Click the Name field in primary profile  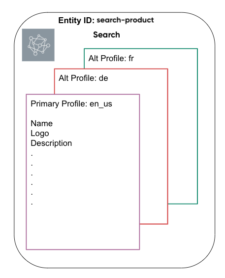click(x=41, y=123)
